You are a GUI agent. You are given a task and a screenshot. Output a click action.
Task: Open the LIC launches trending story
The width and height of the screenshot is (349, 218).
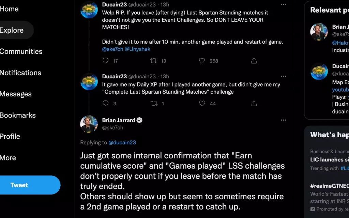[329, 159]
